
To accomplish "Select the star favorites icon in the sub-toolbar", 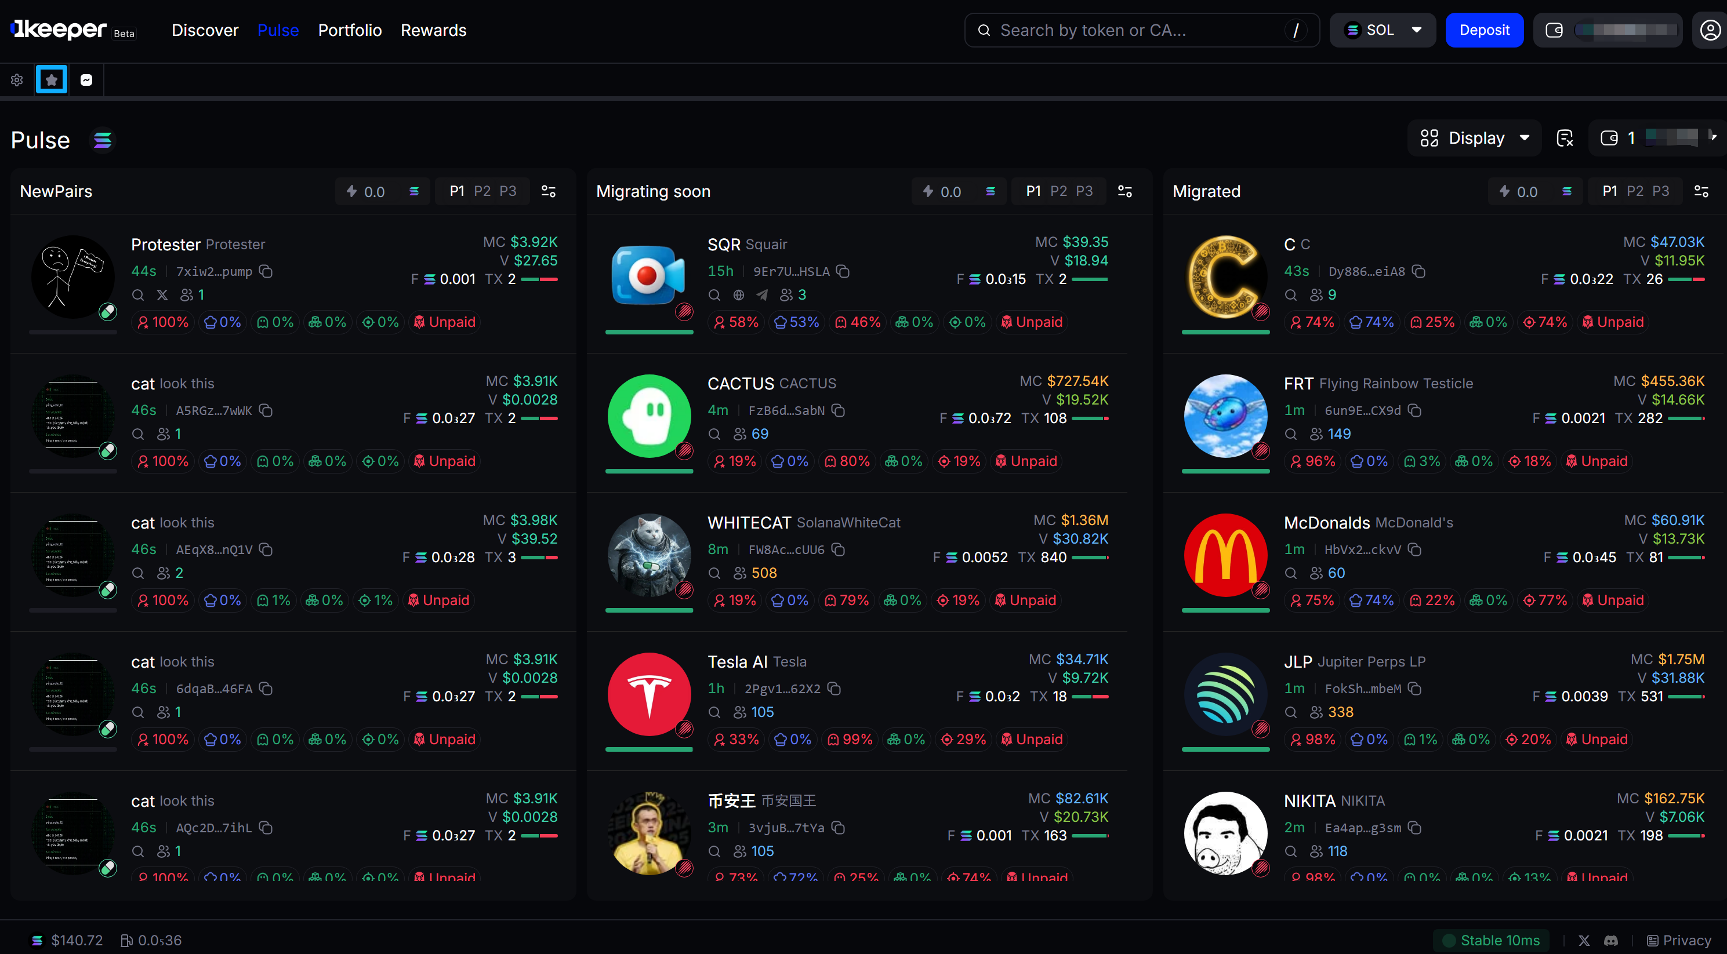I will click(52, 80).
